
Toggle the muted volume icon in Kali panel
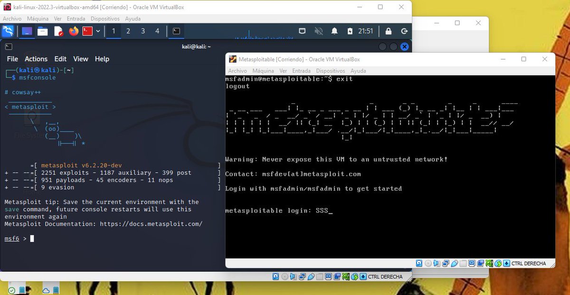tap(319, 31)
